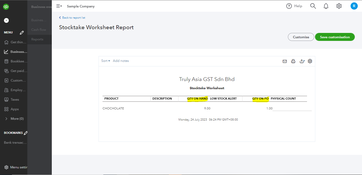This screenshot has width=362, height=175.
Task: Open the search magnifier icon
Action: [313, 6]
